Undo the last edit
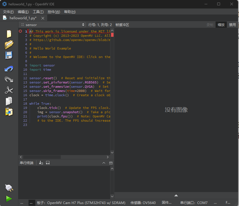239x206 pixels. [9, 69]
